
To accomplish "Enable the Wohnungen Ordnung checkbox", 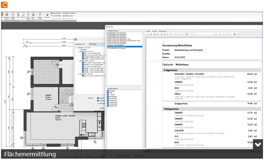I will tap(98, 104).
